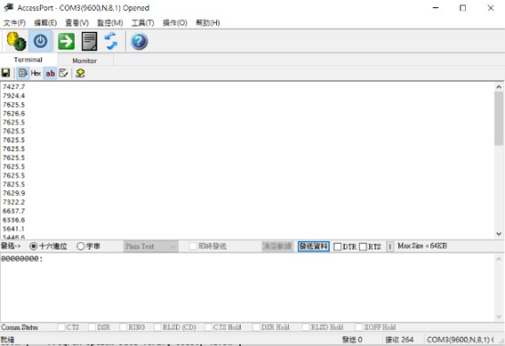Enable the DTR checkbox
The image size is (505, 346).
(337, 247)
